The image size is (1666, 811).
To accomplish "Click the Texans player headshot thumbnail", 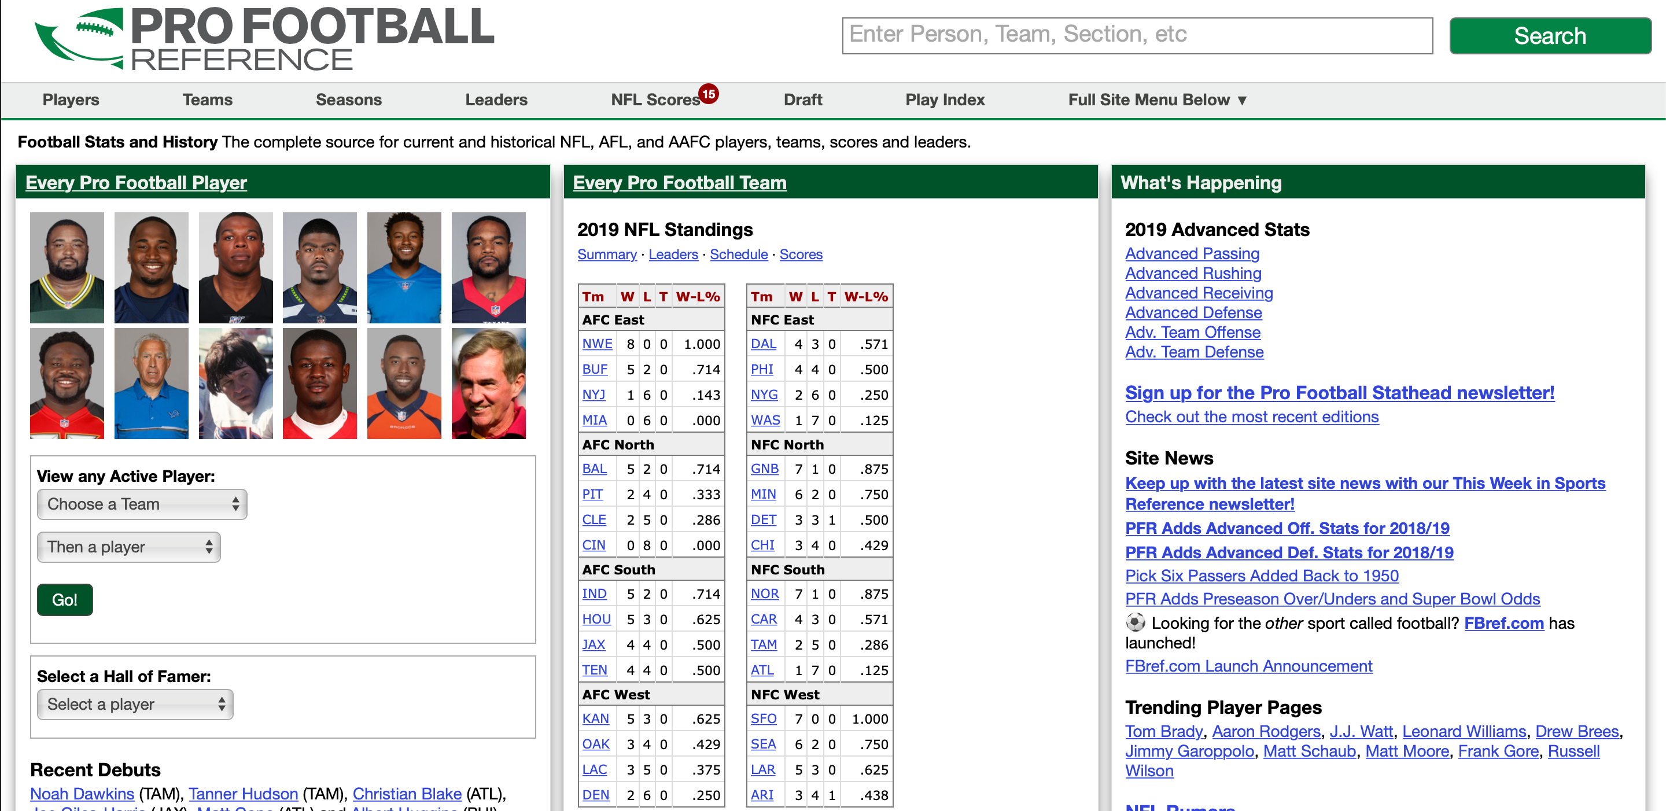I will 488,268.
